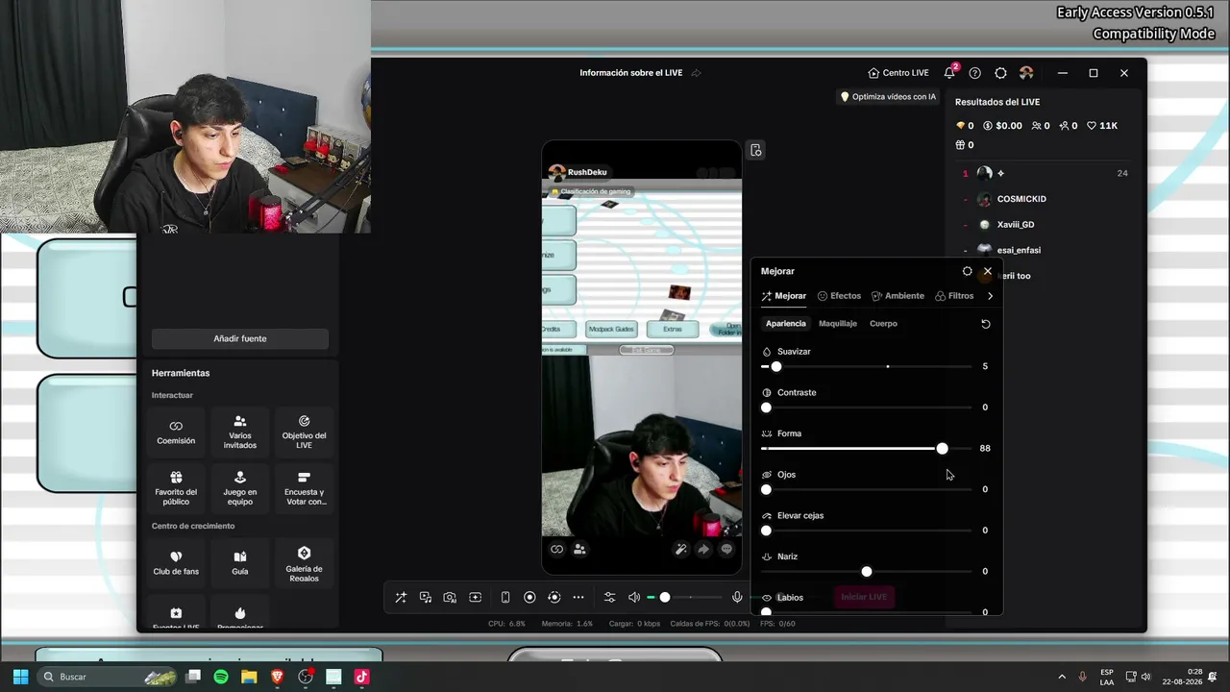The width and height of the screenshot is (1230, 692).
Task: Open the help question mark icon
Action: coord(975,73)
